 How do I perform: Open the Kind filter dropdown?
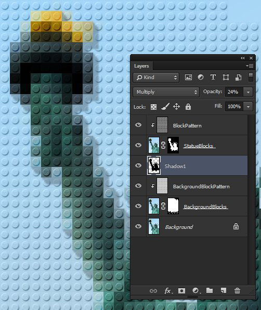(156, 77)
